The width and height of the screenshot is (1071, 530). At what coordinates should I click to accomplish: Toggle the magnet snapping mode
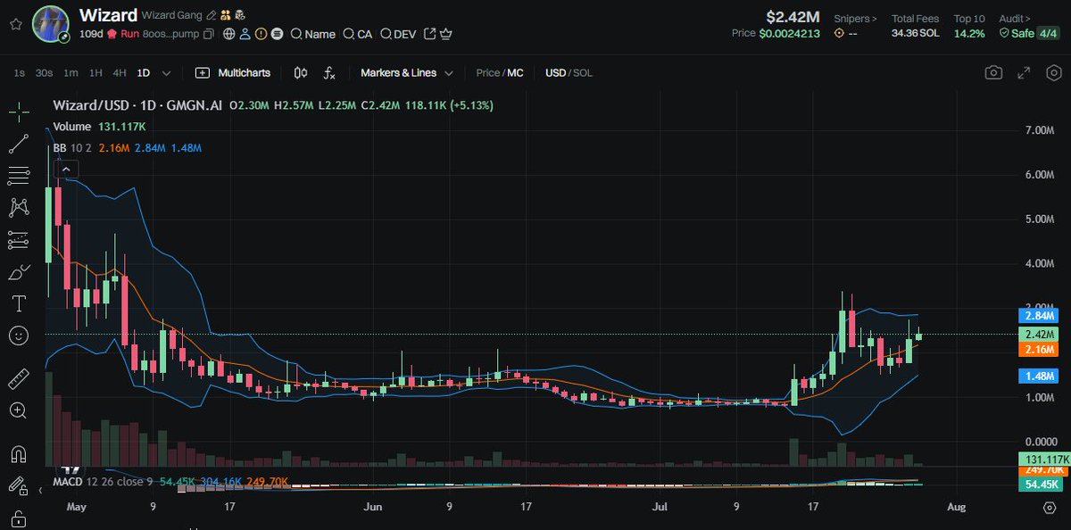tap(18, 454)
